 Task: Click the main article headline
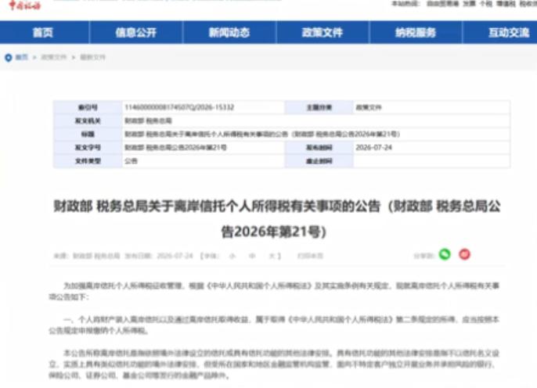(277, 219)
